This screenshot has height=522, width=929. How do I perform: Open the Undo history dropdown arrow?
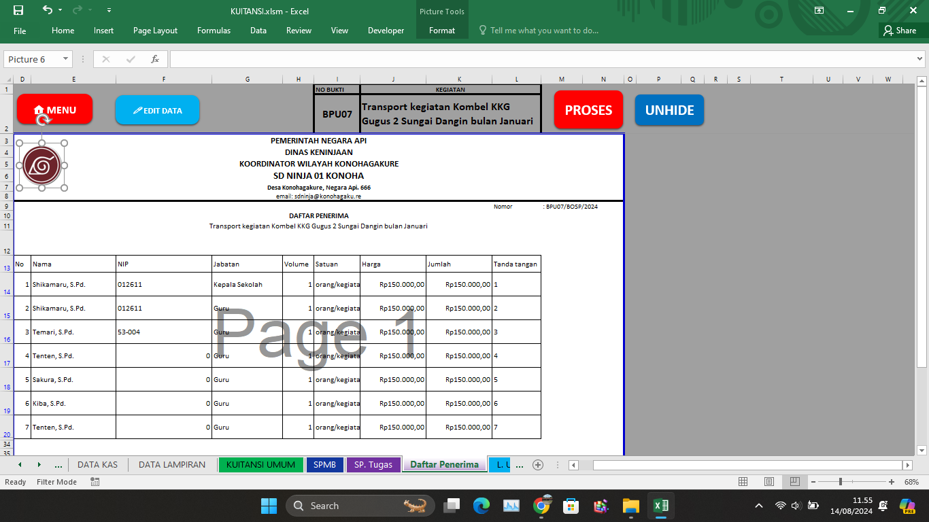click(x=60, y=10)
